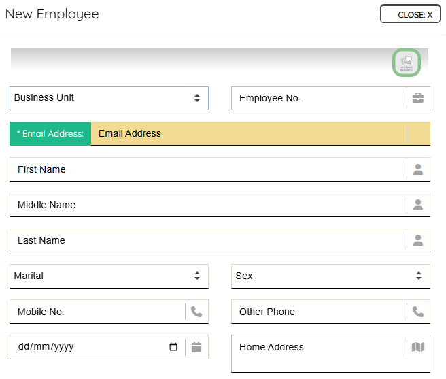Click the briefcase icon beside Employee No.

click(x=418, y=98)
